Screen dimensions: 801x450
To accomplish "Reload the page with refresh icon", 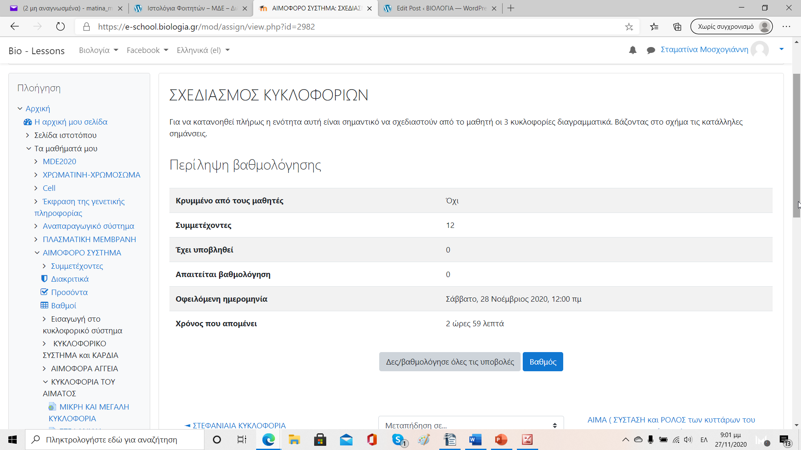I will (x=60, y=27).
